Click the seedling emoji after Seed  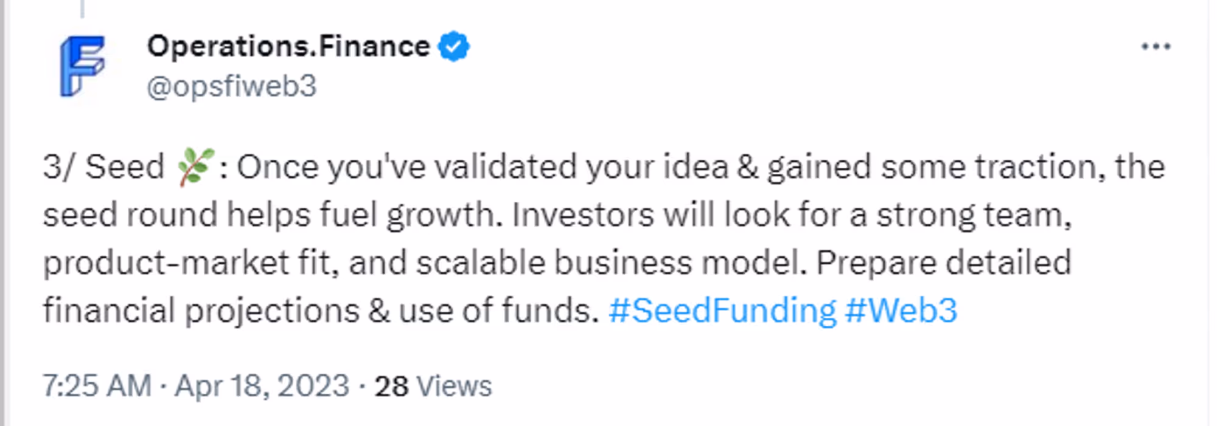[x=195, y=167]
